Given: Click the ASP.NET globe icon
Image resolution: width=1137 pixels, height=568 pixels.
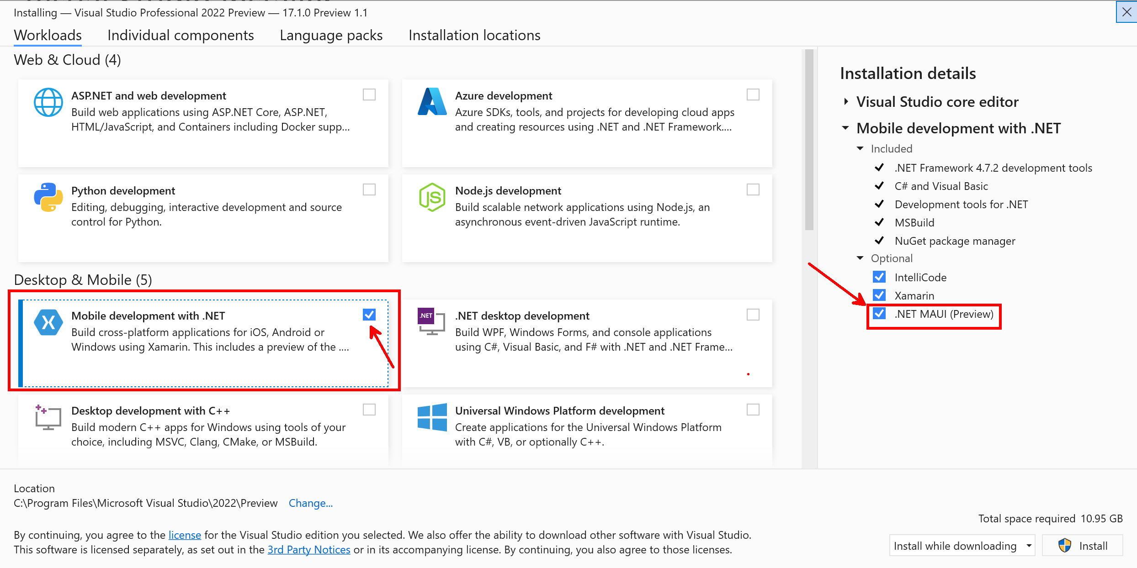Looking at the screenshot, I should (x=48, y=102).
